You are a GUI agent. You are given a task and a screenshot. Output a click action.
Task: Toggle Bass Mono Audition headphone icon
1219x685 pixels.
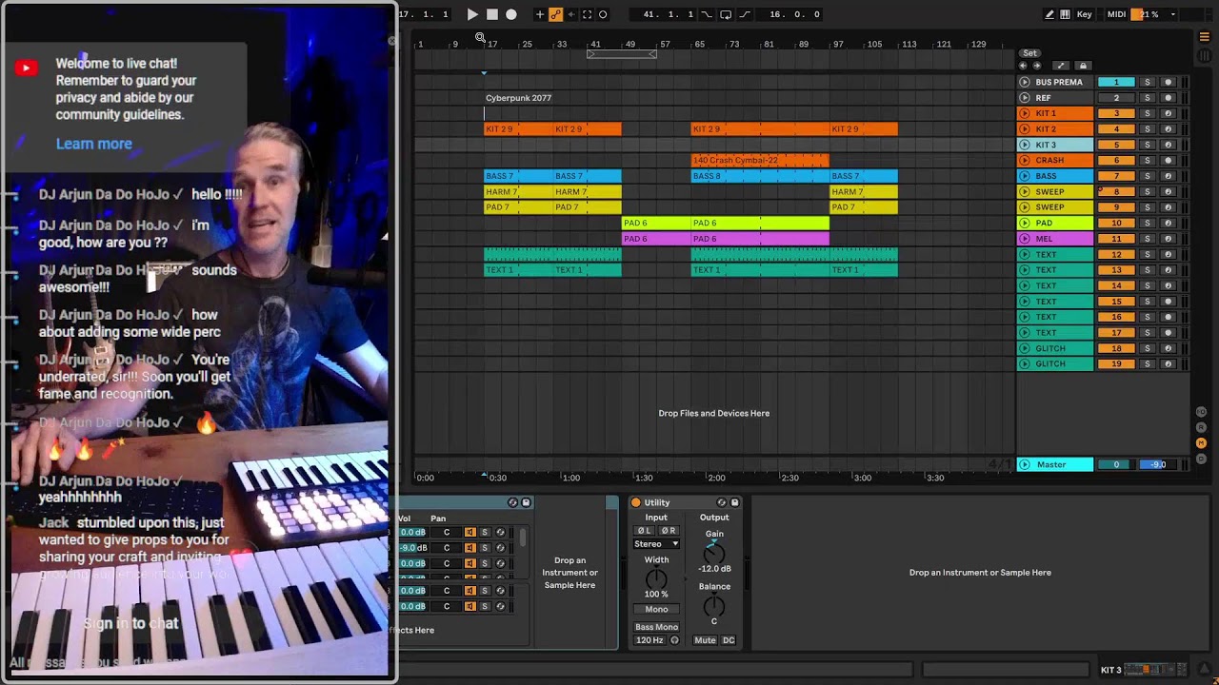tap(674, 640)
